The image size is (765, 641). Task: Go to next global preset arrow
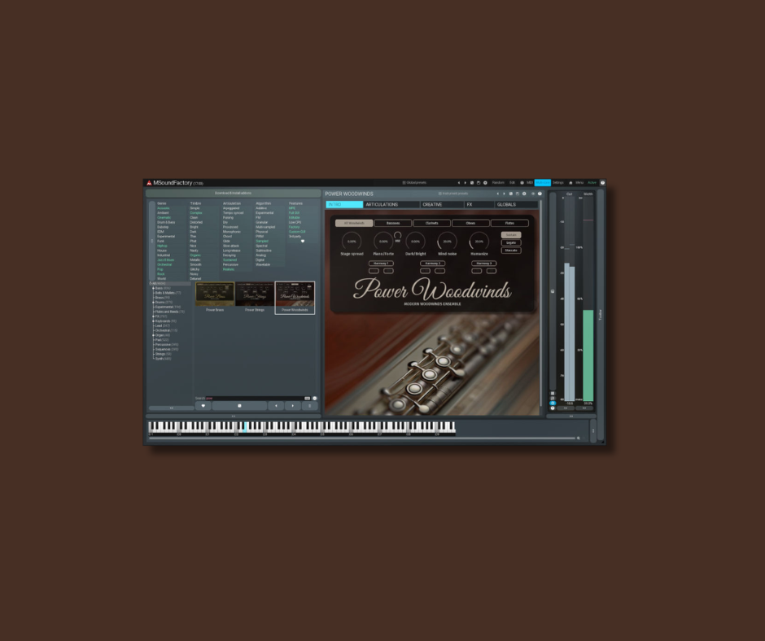(x=465, y=183)
